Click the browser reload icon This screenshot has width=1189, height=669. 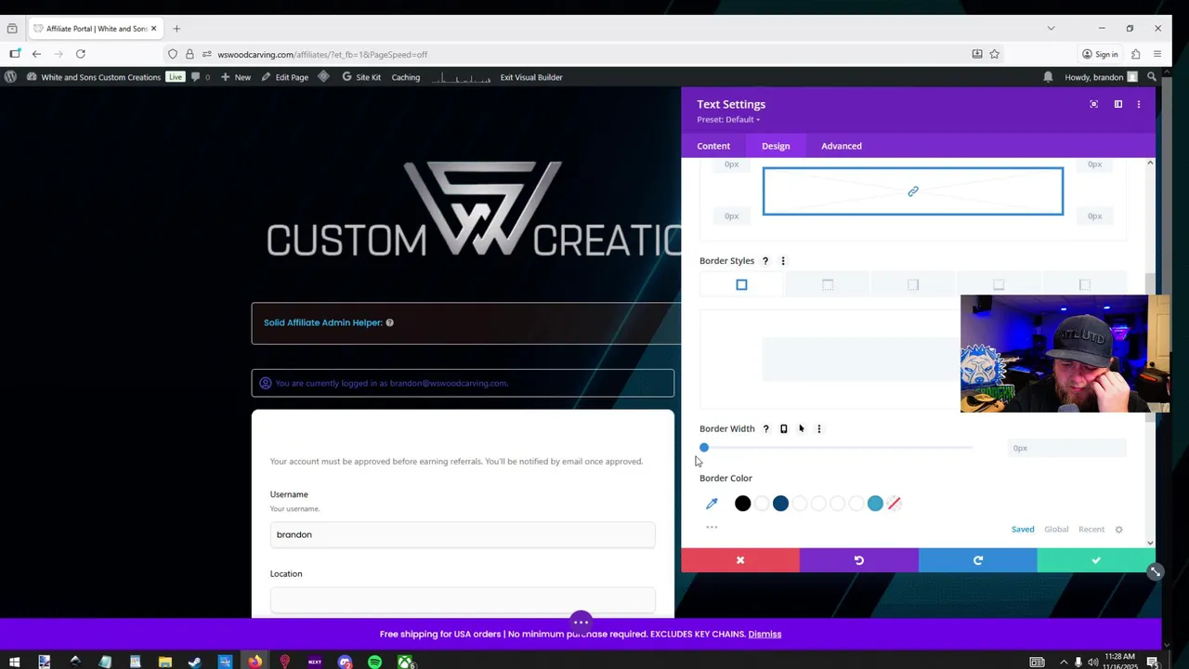tap(81, 54)
